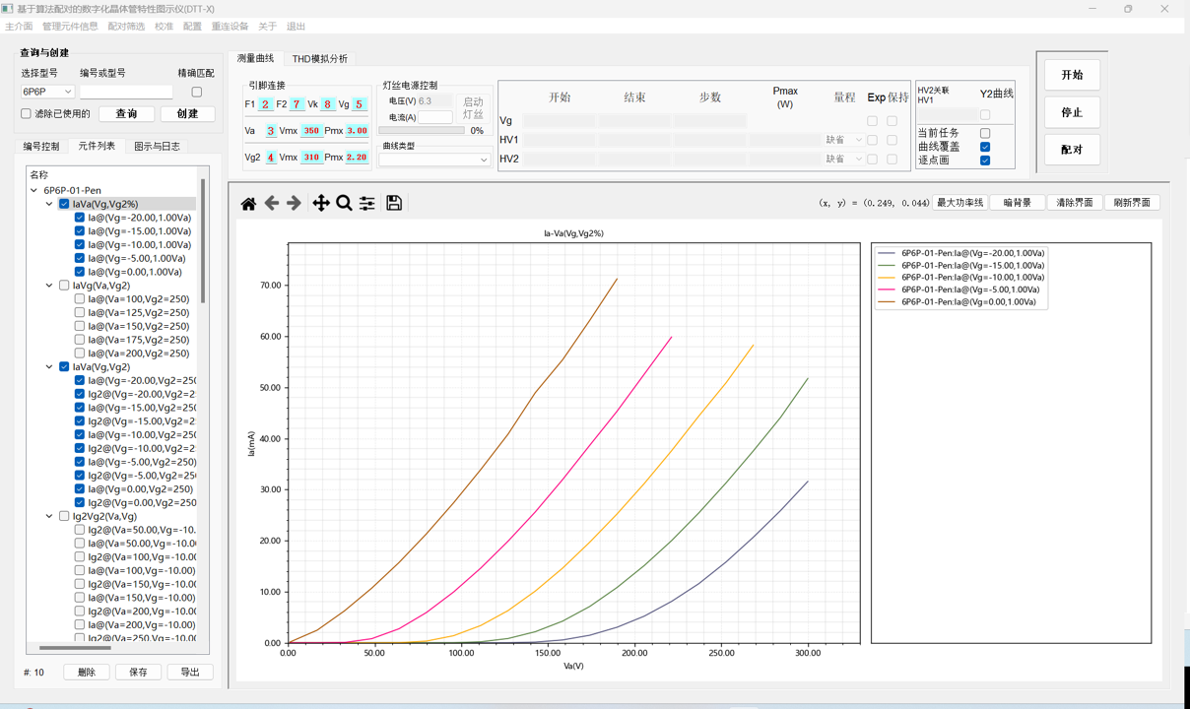Image resolution: width=1190 pixels, height=709 pixels.
Task: Open the 曲线类型 dropdown
Action: pos(434,160)
